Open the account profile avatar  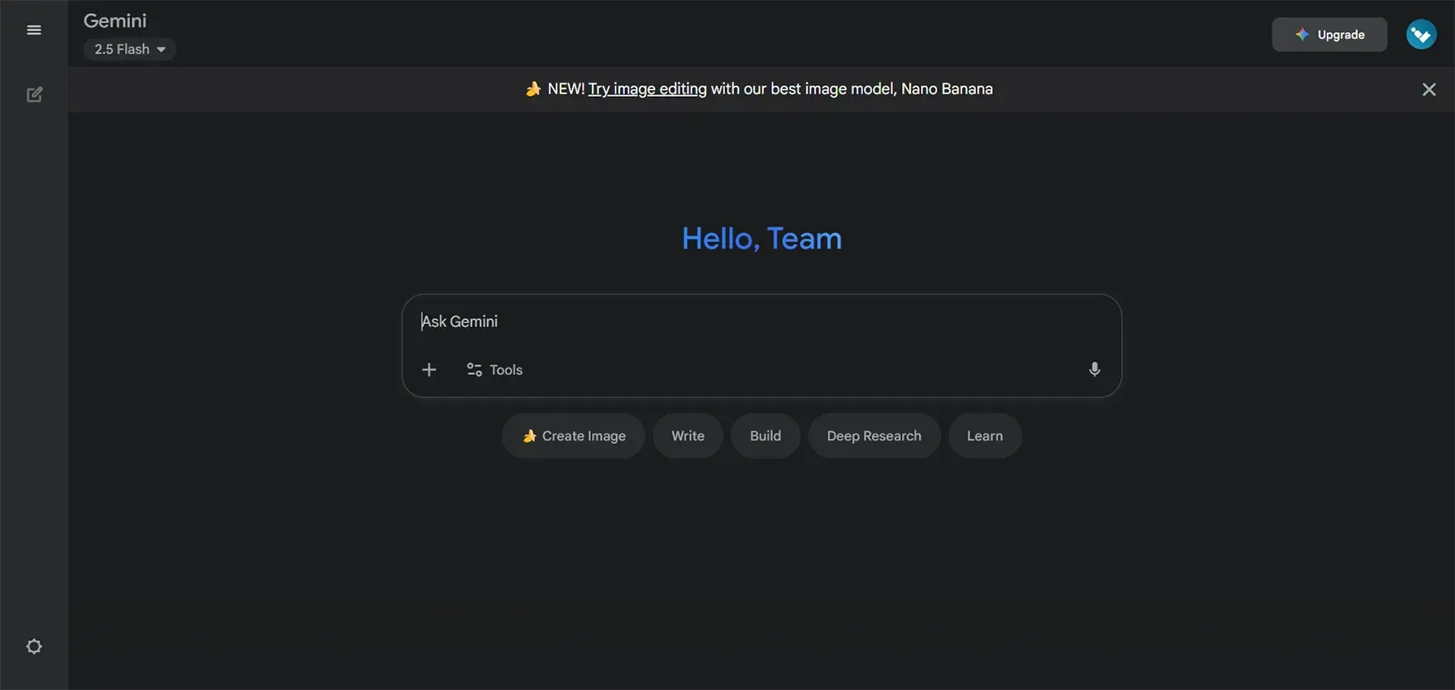point(1420,35)
